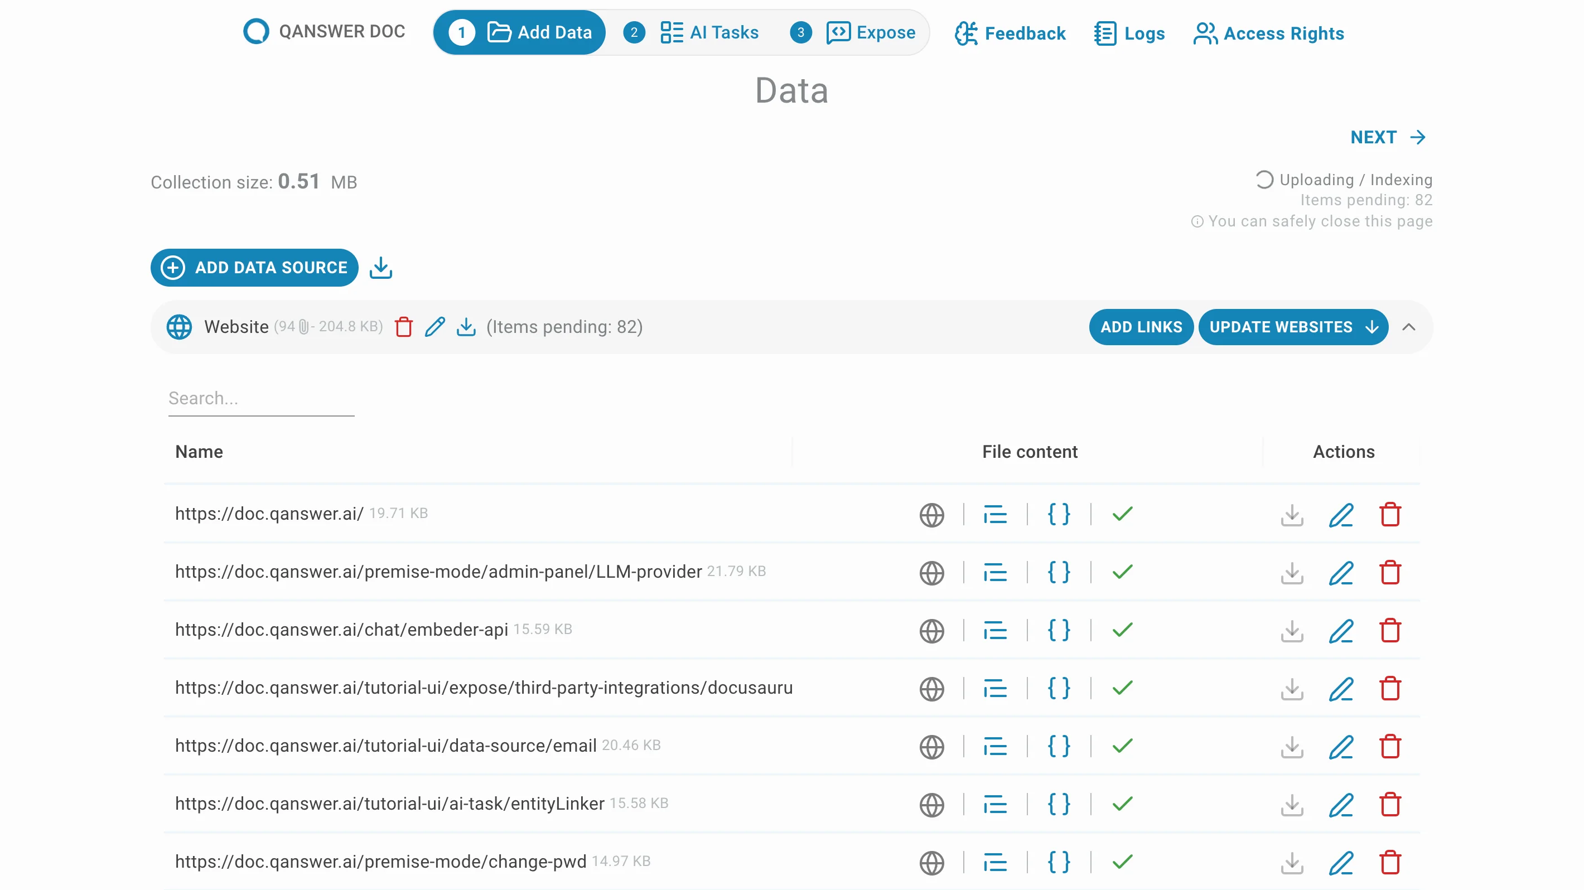1584x890 pixels.
Task: Open globe link for docusaurus integration row
Action: 931,689
